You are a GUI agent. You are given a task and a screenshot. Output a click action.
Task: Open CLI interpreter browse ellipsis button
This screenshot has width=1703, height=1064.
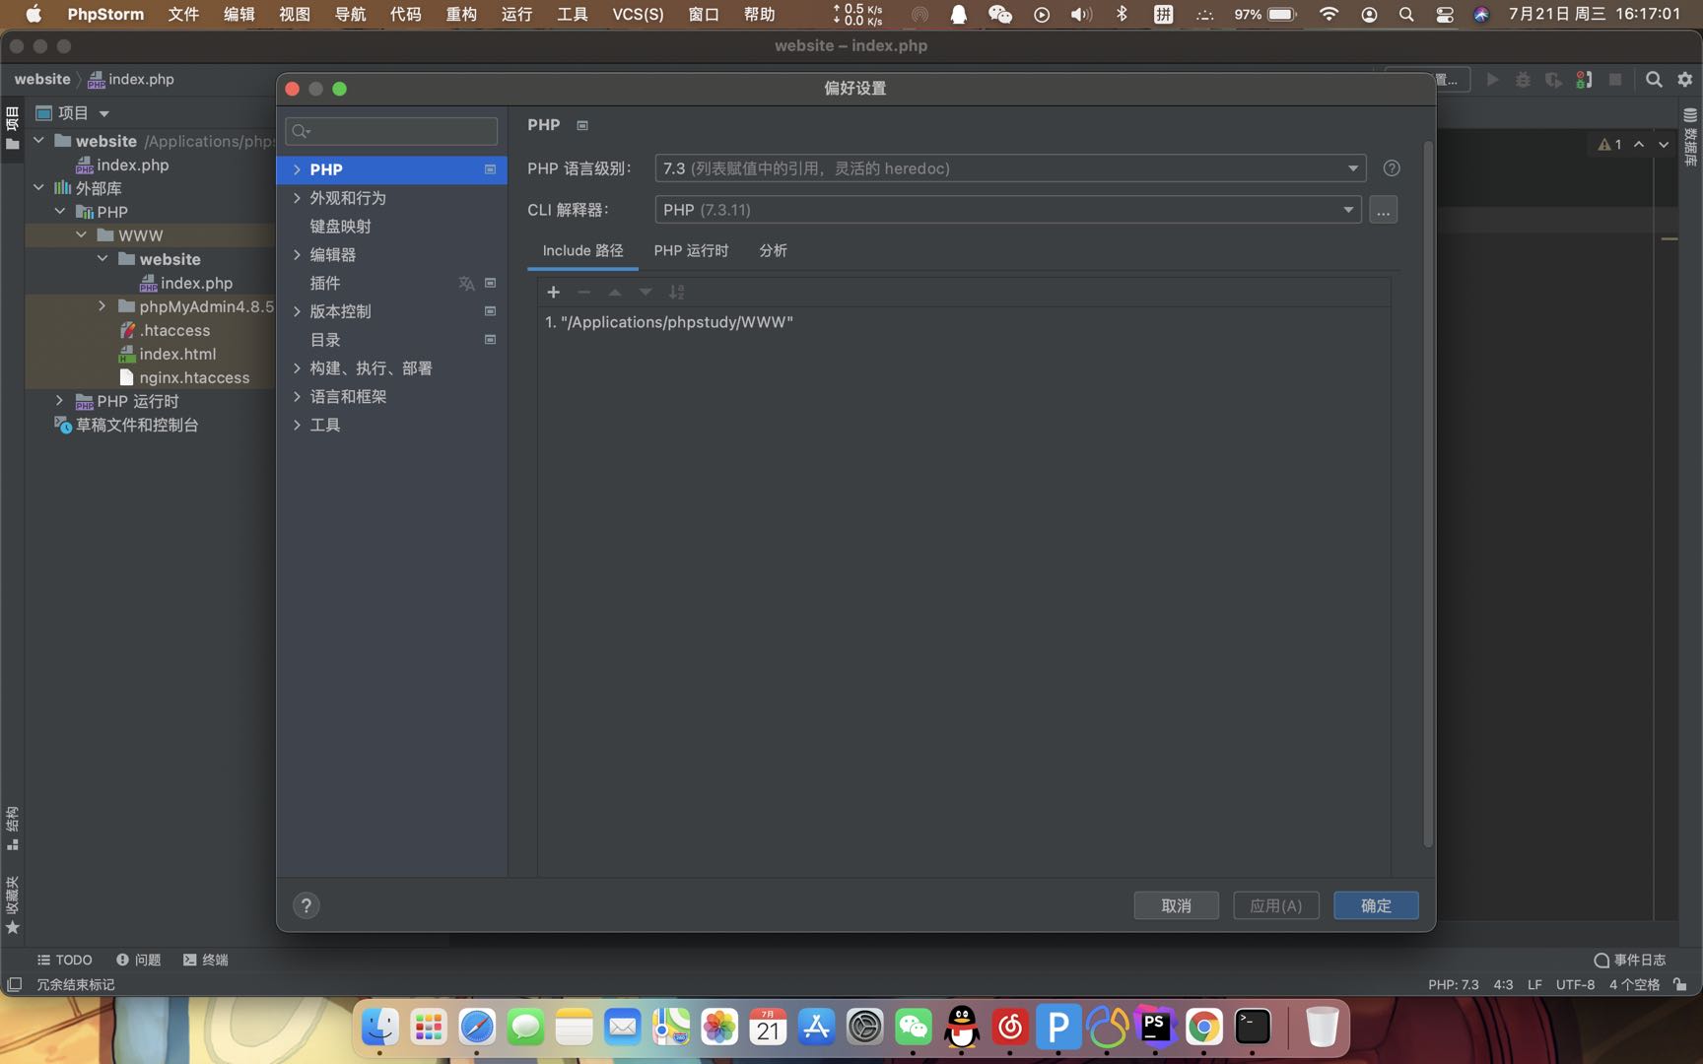(1383, 210)
